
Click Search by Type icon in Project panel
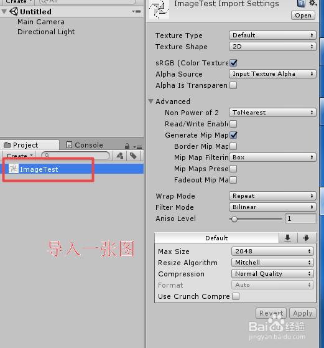coord(120,156)
